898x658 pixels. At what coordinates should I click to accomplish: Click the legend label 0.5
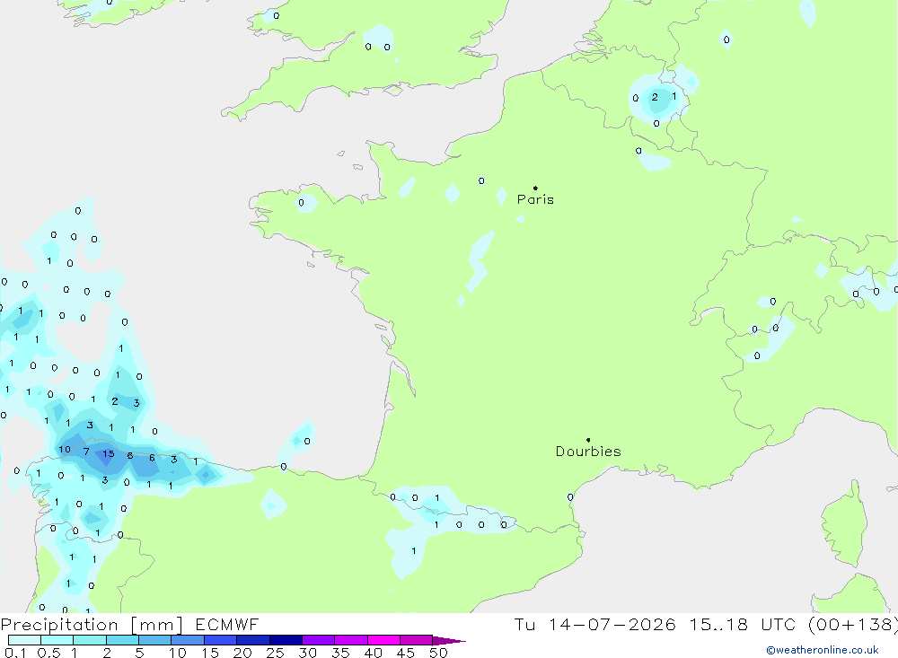48,653
